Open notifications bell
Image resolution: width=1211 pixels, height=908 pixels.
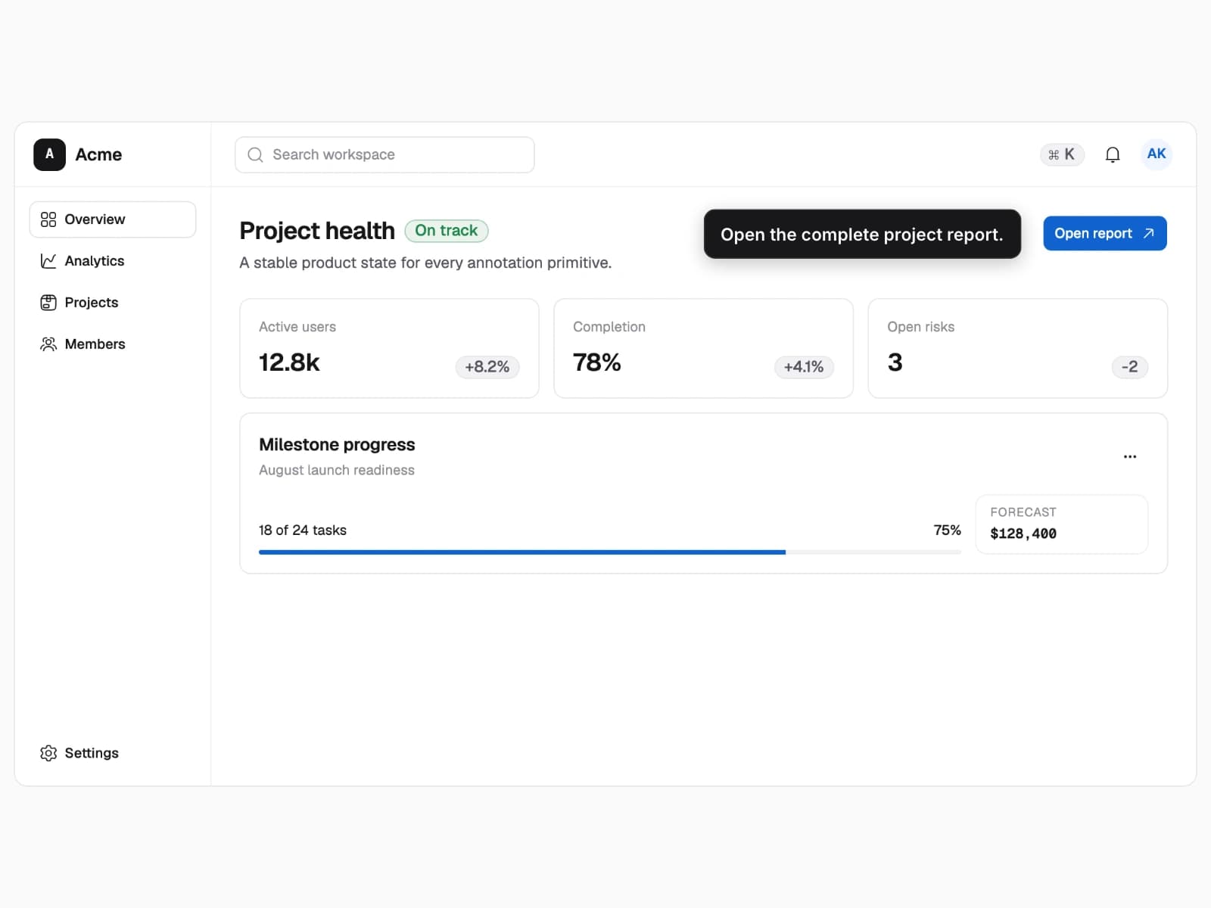point(1113,154)
